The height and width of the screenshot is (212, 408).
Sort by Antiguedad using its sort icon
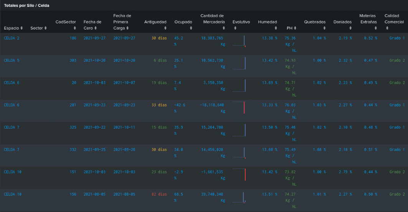pyautogui.click(x=165, y=28)
